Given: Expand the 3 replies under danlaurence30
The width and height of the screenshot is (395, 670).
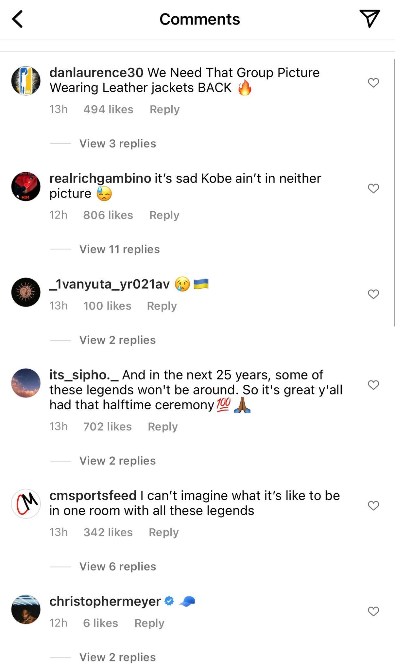Looking at the screenshot, I should click(x=117, y=143).
